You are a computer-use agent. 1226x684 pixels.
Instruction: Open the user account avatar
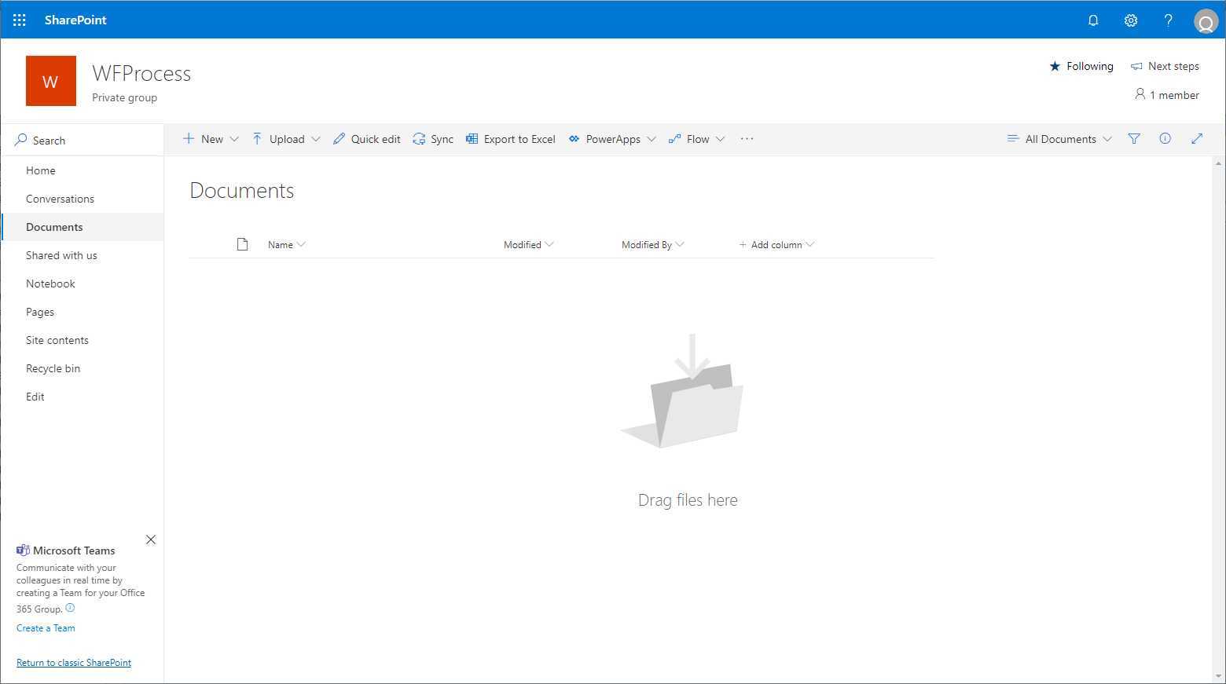point(1206,21)
